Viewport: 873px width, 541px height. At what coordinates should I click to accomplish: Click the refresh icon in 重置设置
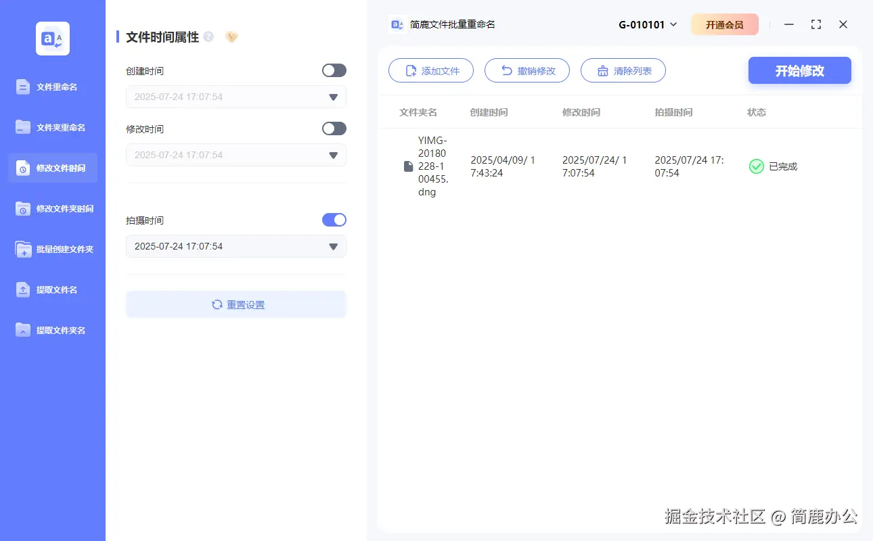click(x=217, y=304)
